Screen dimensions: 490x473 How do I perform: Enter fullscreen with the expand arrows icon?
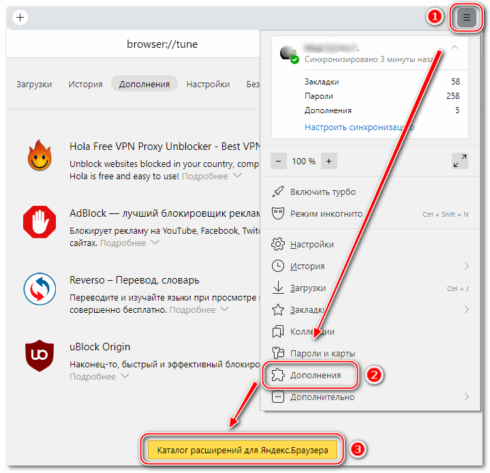[x=460, y=161]
